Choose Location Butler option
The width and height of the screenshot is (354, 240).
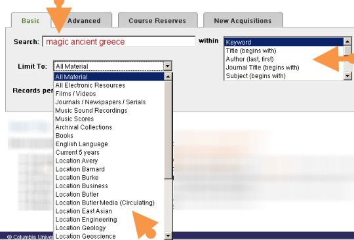pos(109,194)
